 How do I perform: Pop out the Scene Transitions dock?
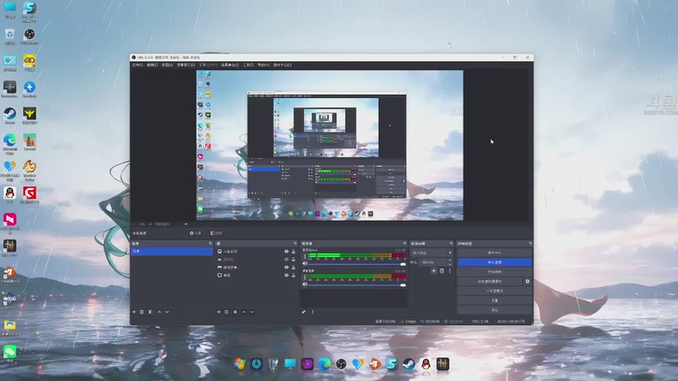click(x=451, y=244)
